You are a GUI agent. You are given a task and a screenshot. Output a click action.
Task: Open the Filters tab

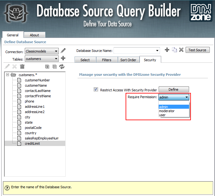pos(107,60)
